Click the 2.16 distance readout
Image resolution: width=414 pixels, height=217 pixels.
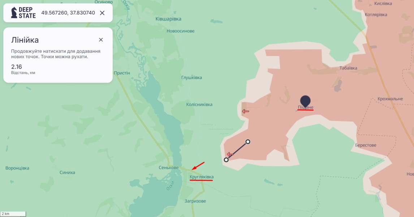tap(16, 67)
